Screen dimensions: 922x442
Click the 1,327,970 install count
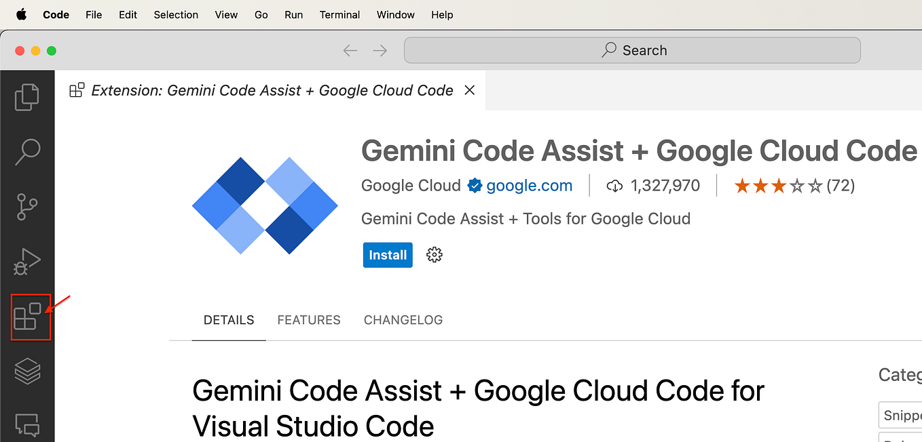653,186
